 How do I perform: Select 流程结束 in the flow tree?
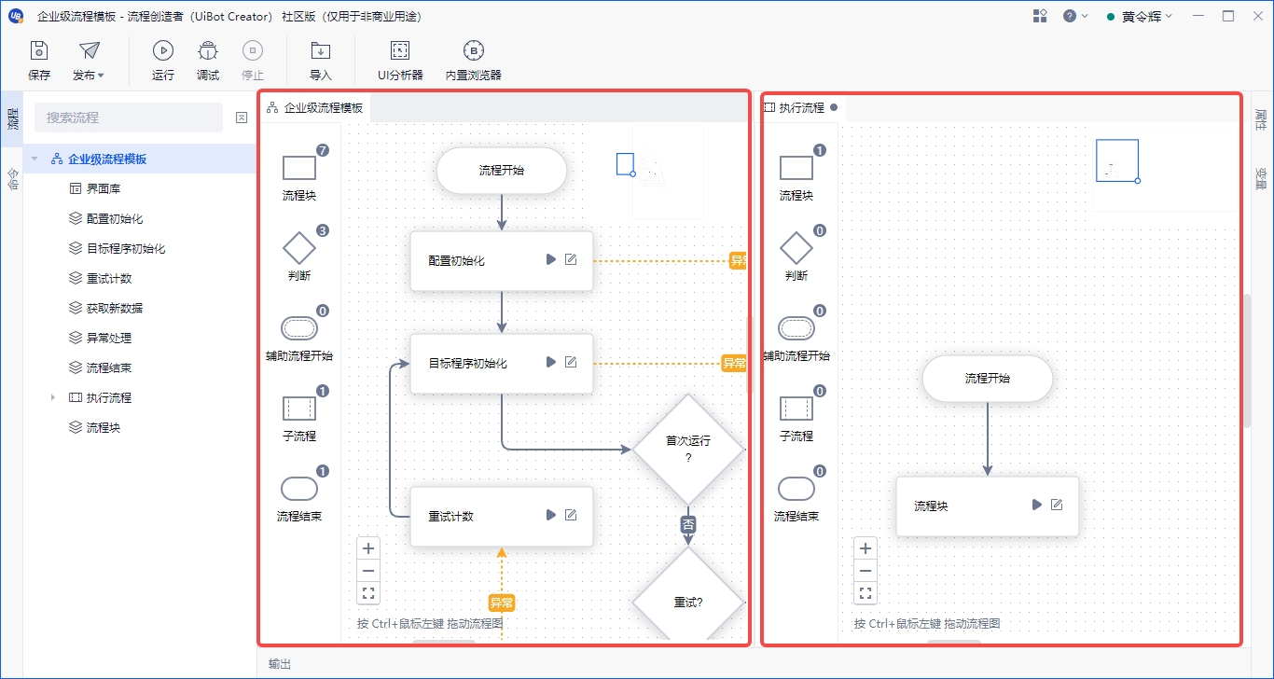coord(109,367)
